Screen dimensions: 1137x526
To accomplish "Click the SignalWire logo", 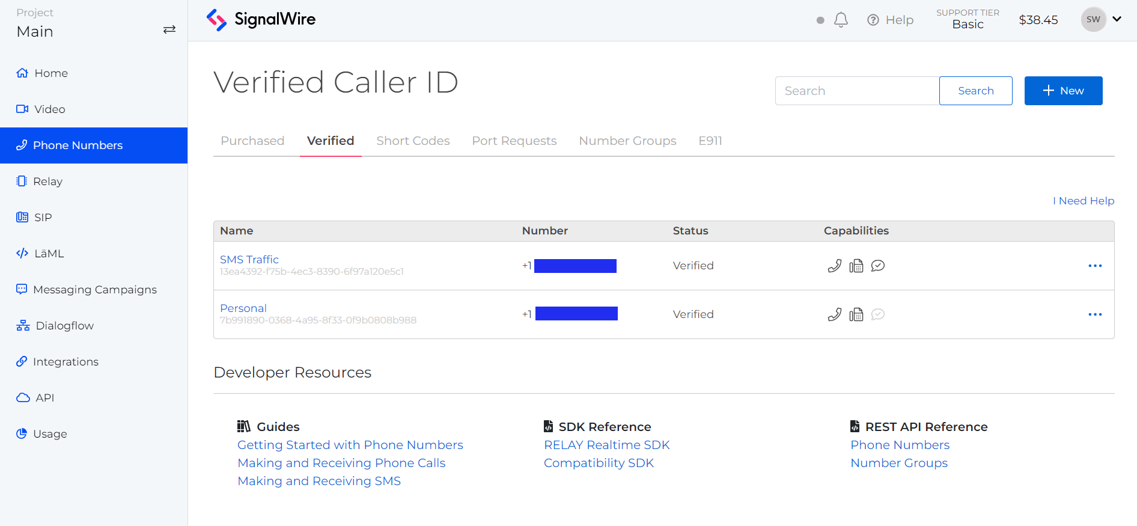I will coord(261,20).
